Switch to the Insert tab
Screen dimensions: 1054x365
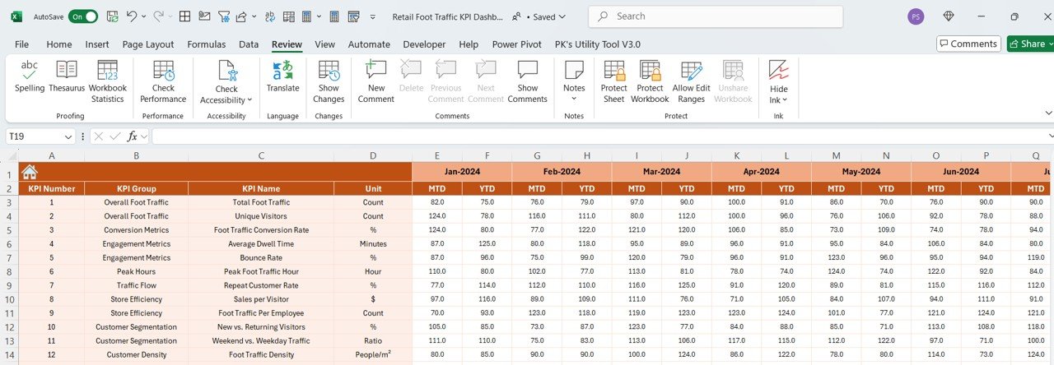click(97, 44)
